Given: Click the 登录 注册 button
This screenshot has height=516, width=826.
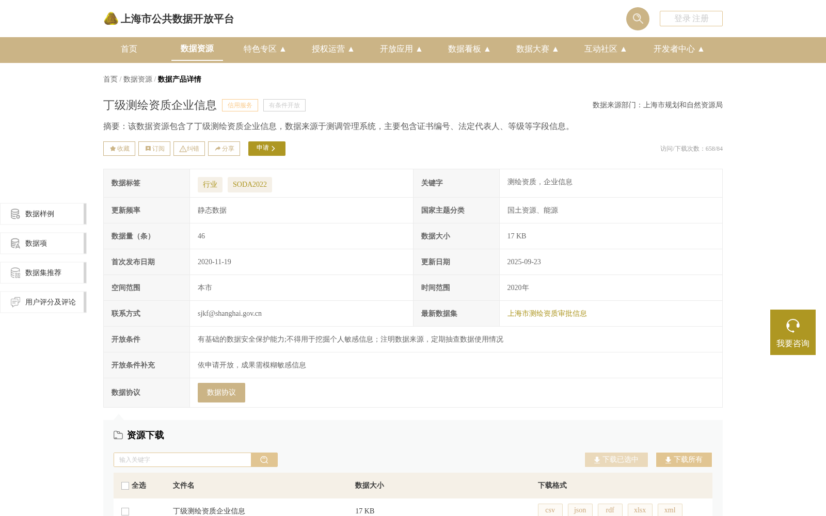Looking at the screenshot, I should coord(691,19).
